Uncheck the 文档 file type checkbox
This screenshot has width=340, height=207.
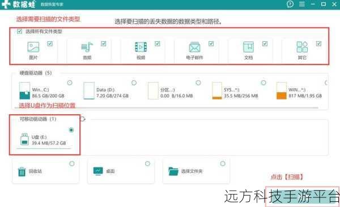(265, 44)
